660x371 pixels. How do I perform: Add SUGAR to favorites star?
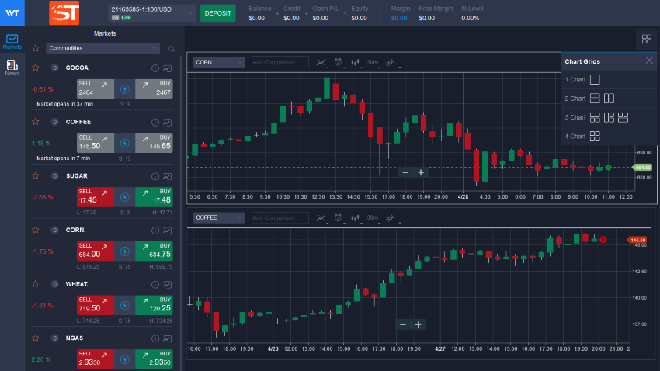pos(36,176)
